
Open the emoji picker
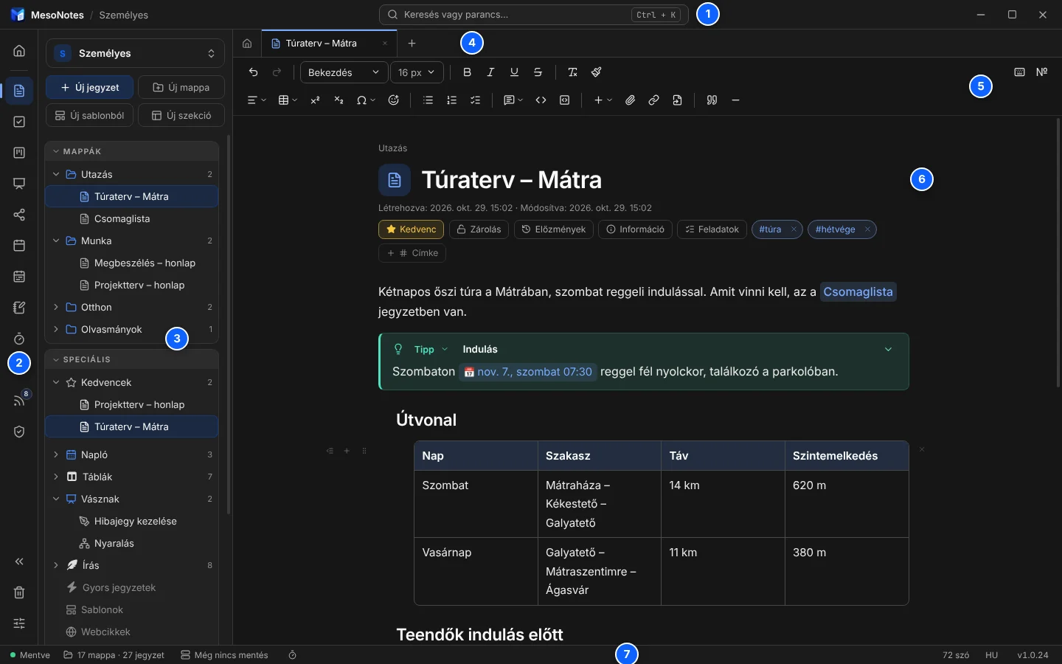393,100
